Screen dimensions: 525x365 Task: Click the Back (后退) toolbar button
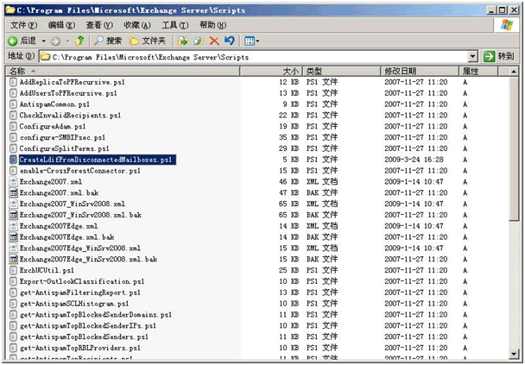pyautogui.click(x=22, y=41)
